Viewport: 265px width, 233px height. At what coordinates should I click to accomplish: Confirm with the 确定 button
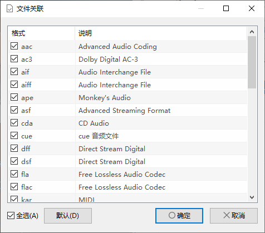pos(179,216)
